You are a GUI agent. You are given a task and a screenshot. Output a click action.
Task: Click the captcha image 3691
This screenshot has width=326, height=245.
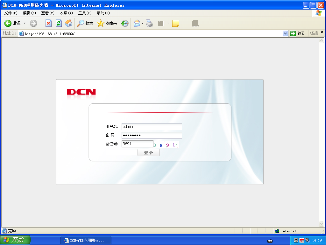tap(166, 145)
